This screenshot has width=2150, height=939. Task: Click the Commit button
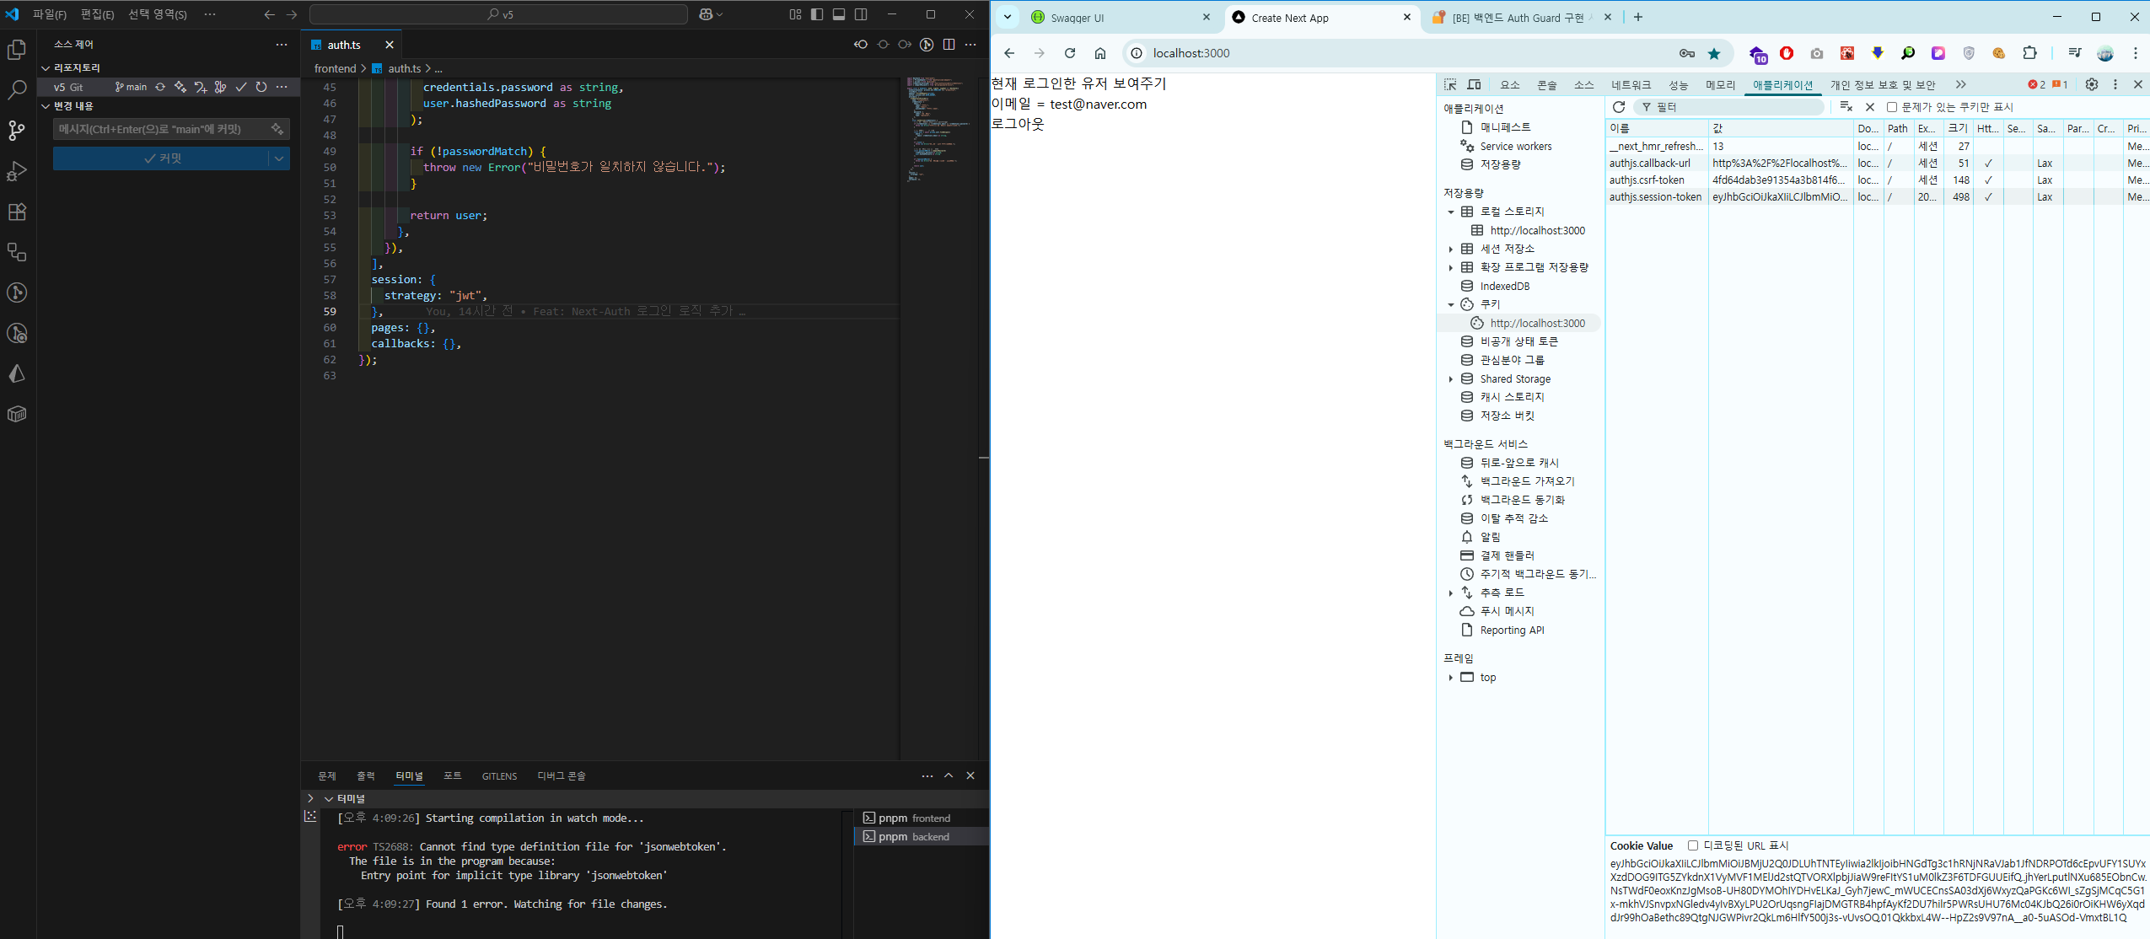(x=162, y=158)
